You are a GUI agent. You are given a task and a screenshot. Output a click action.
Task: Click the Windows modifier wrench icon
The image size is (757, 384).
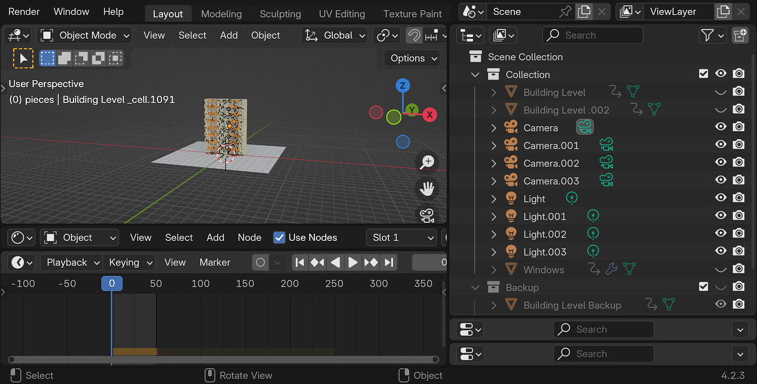[612, 269]
